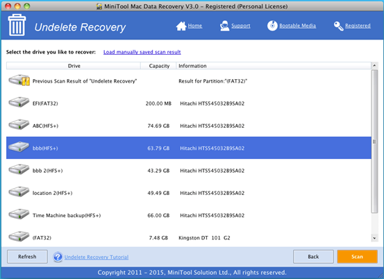Screen dimensions: 384x279
Task: Click the blue question mark help icon
Action: coord(58,257)
